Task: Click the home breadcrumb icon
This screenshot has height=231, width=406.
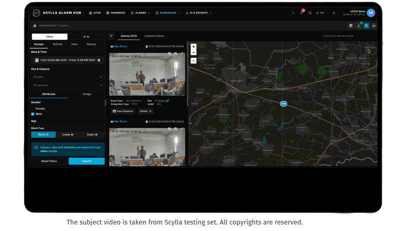Action: 34,25
